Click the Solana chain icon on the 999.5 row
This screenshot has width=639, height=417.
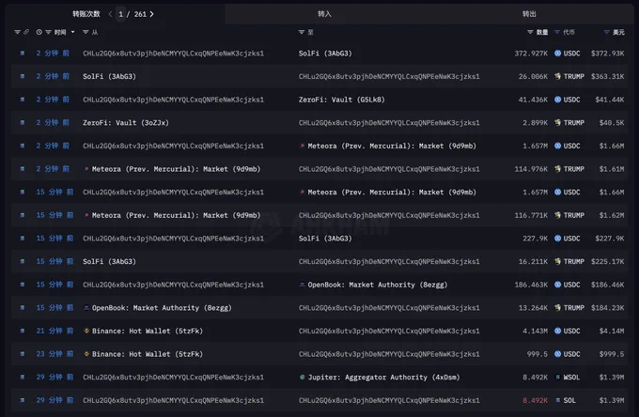click(23, 354)
